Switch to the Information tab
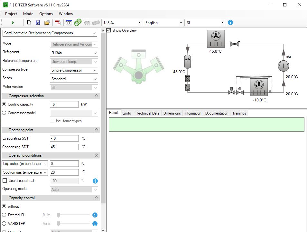307x232 pixels. tap(193, 113)
